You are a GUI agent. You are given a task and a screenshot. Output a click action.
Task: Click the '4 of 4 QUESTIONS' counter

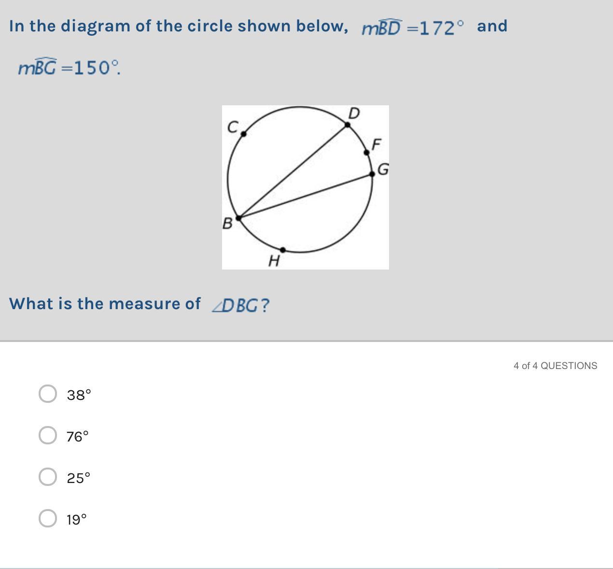[555, 366]
